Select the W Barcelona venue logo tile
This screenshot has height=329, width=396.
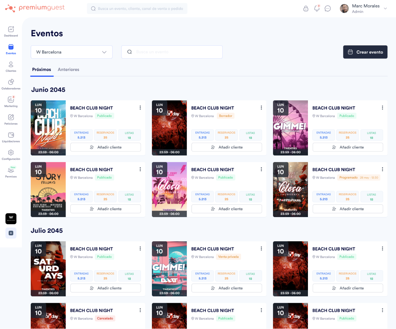(11, 219)
